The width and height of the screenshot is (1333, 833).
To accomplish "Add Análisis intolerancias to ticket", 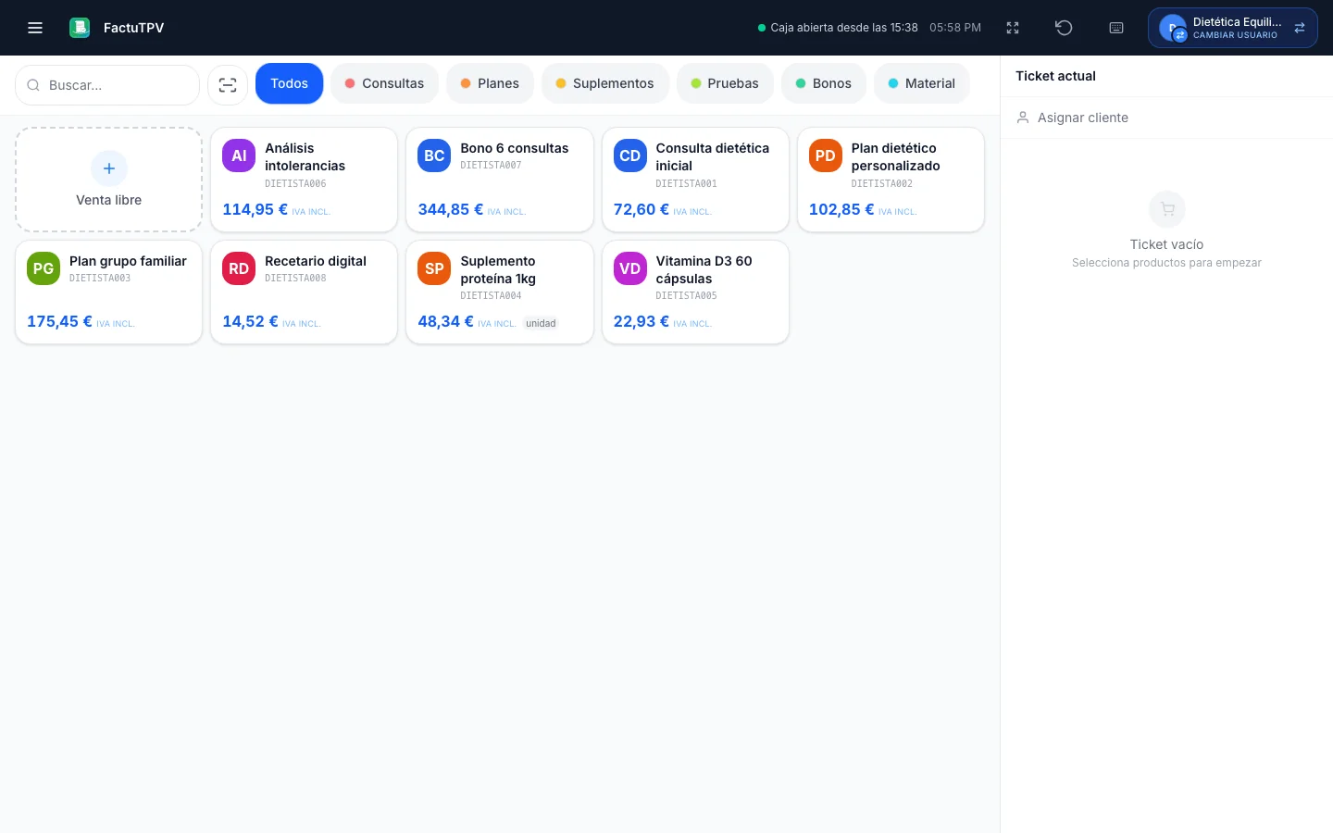I will point(305,180).
